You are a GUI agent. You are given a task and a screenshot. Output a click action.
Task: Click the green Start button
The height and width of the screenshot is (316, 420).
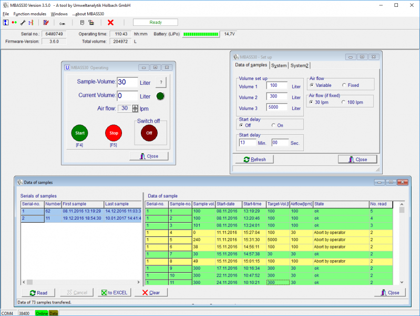(x=79, y=133)
